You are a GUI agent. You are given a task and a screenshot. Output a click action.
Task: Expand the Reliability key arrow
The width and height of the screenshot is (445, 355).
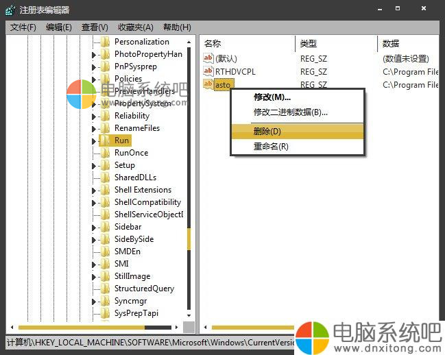(94, 117)
